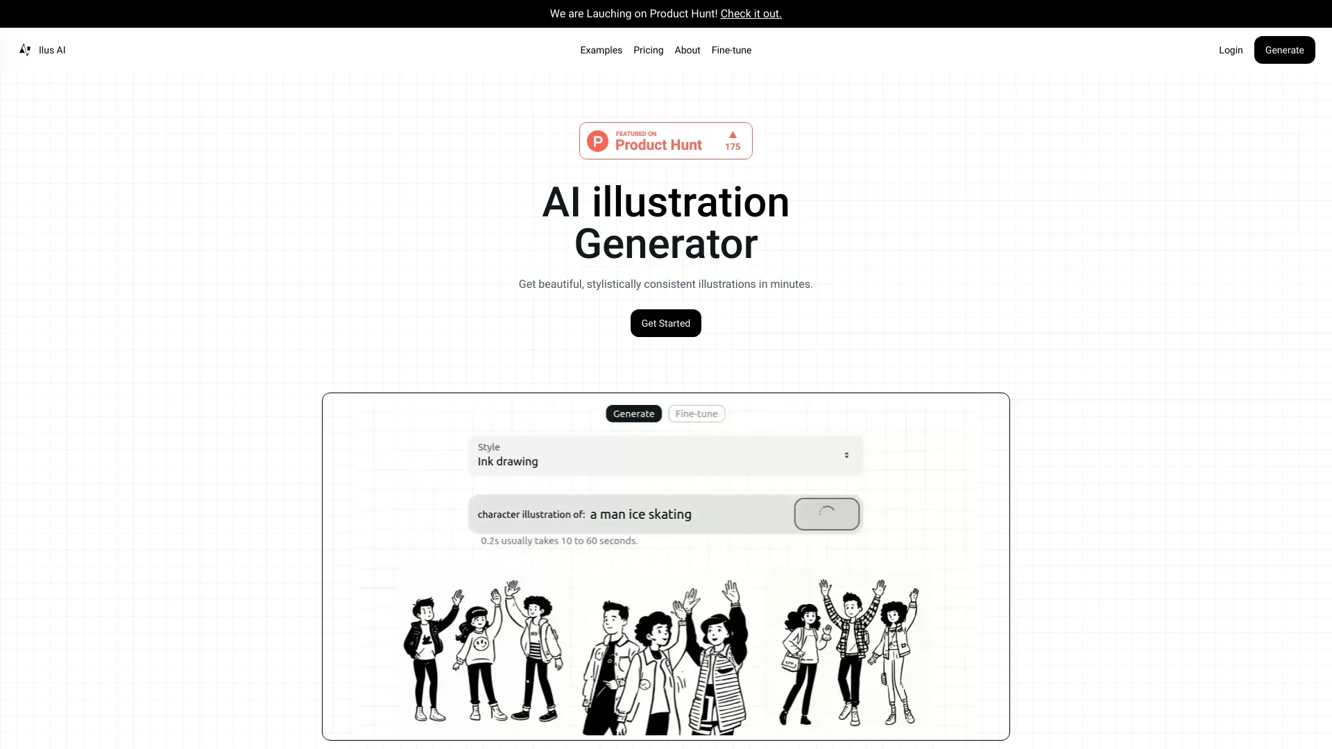The image size is (1332, 749).
Task: Click the Generate tab icon in preview
Action: coord(633,413)
